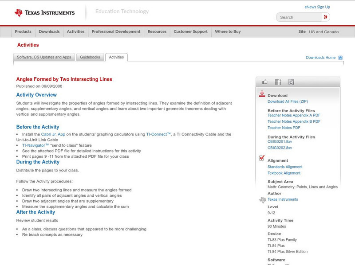The width and height of the screenshot is (355, 265).
Task: Click Download All Files (ZIP)
Action: click(288, 101)
